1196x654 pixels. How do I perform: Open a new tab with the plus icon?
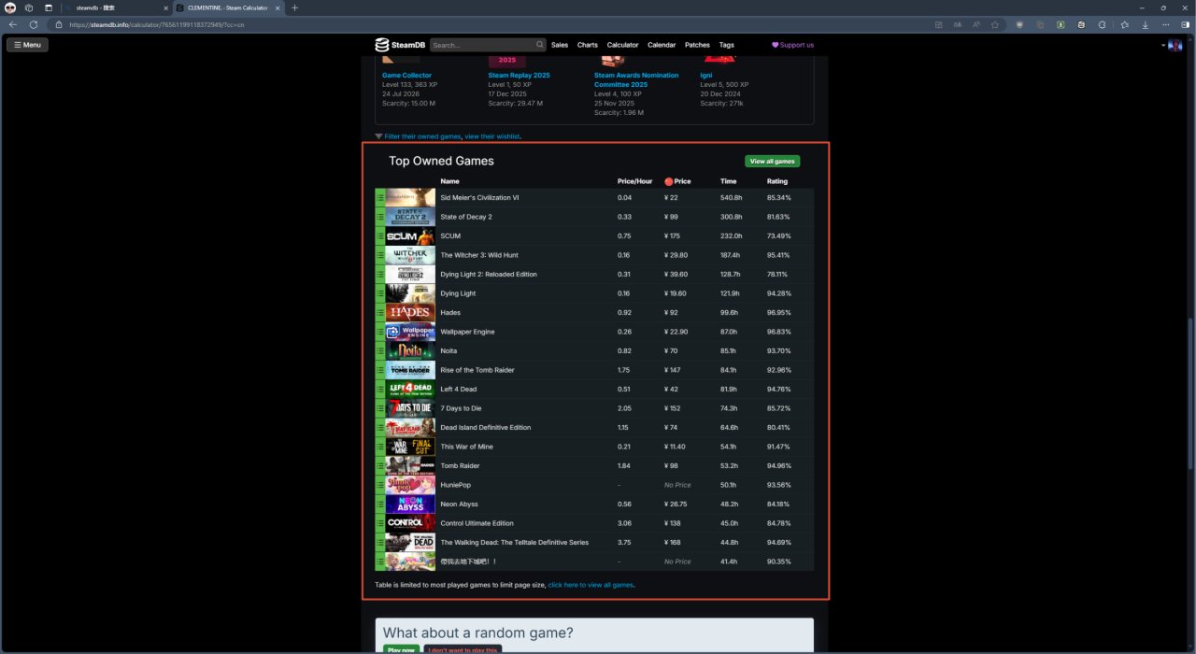(295, 7)
